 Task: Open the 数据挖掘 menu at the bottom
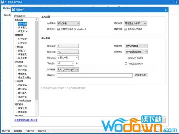pyautogui.click(x=19, y=131)
